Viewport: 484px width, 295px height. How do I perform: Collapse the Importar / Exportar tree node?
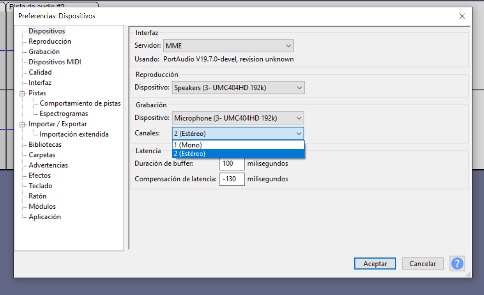[22, 124]
